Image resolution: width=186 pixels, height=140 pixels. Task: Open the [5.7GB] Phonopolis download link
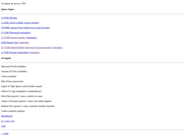[11, 32]
